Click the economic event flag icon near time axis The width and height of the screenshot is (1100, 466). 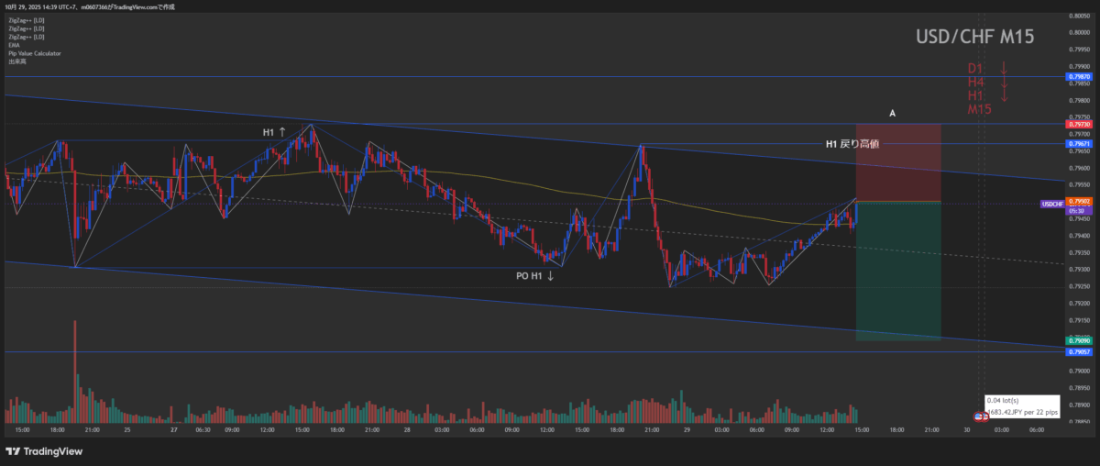pyautogui.click(x=980, y=416)
